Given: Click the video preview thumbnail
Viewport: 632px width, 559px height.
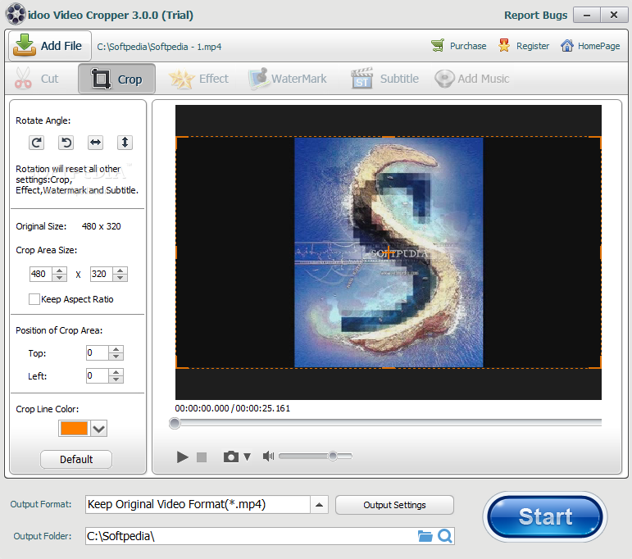Looking at the screenshot, I should [389, 252].
